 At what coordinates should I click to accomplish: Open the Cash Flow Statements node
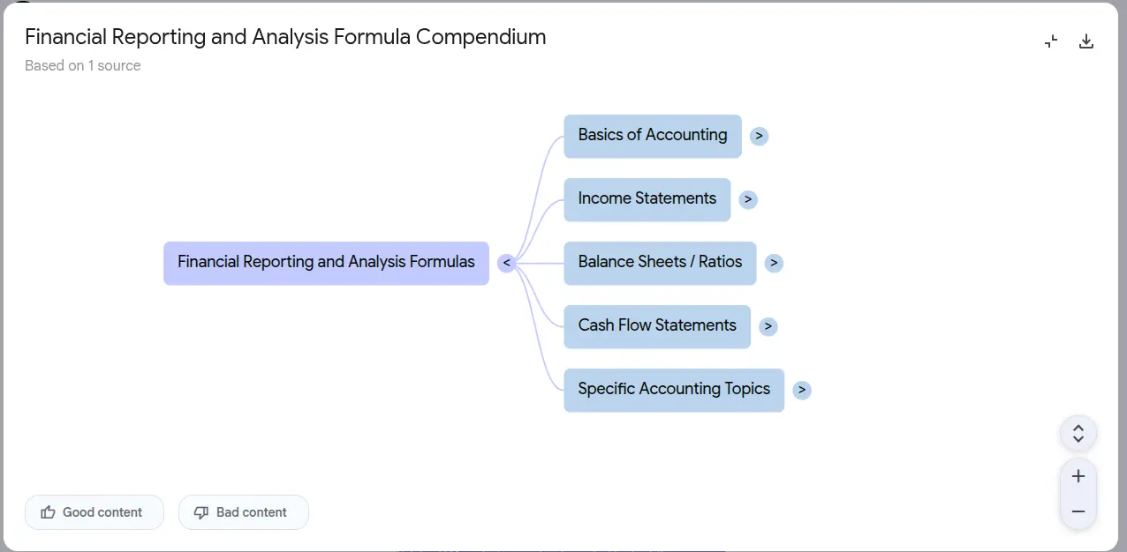pos(657,326)
